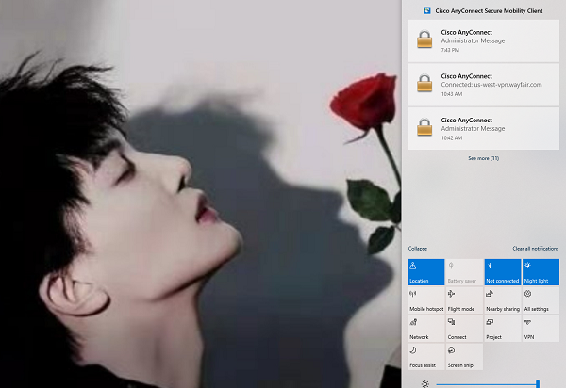The image size is (566, 388).
Task: Launch Screen snip tile
Action: 464,356
